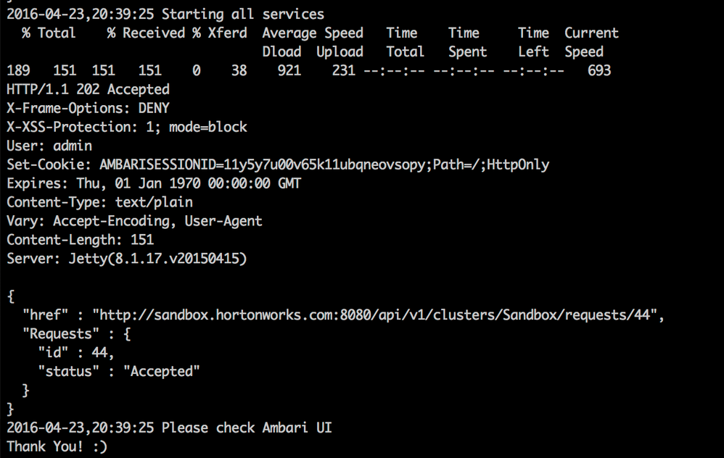Click the Server: Jetty version line
The image size is (724, 458).
pyautogui.click(x=127, y=259)
